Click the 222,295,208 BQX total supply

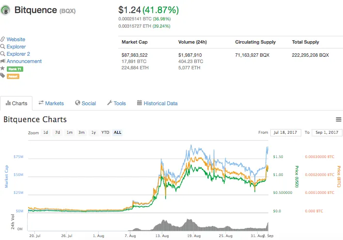coord(310,55)
